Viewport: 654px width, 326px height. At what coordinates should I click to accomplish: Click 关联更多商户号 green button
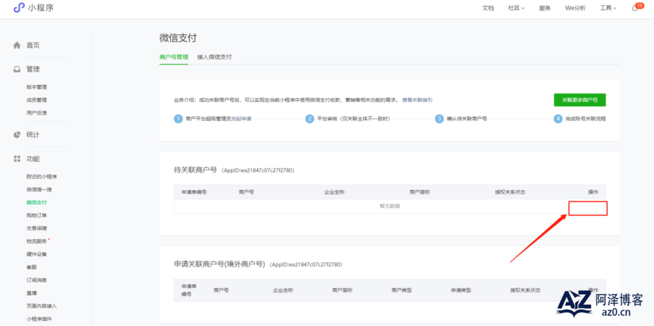coord(580,100)
